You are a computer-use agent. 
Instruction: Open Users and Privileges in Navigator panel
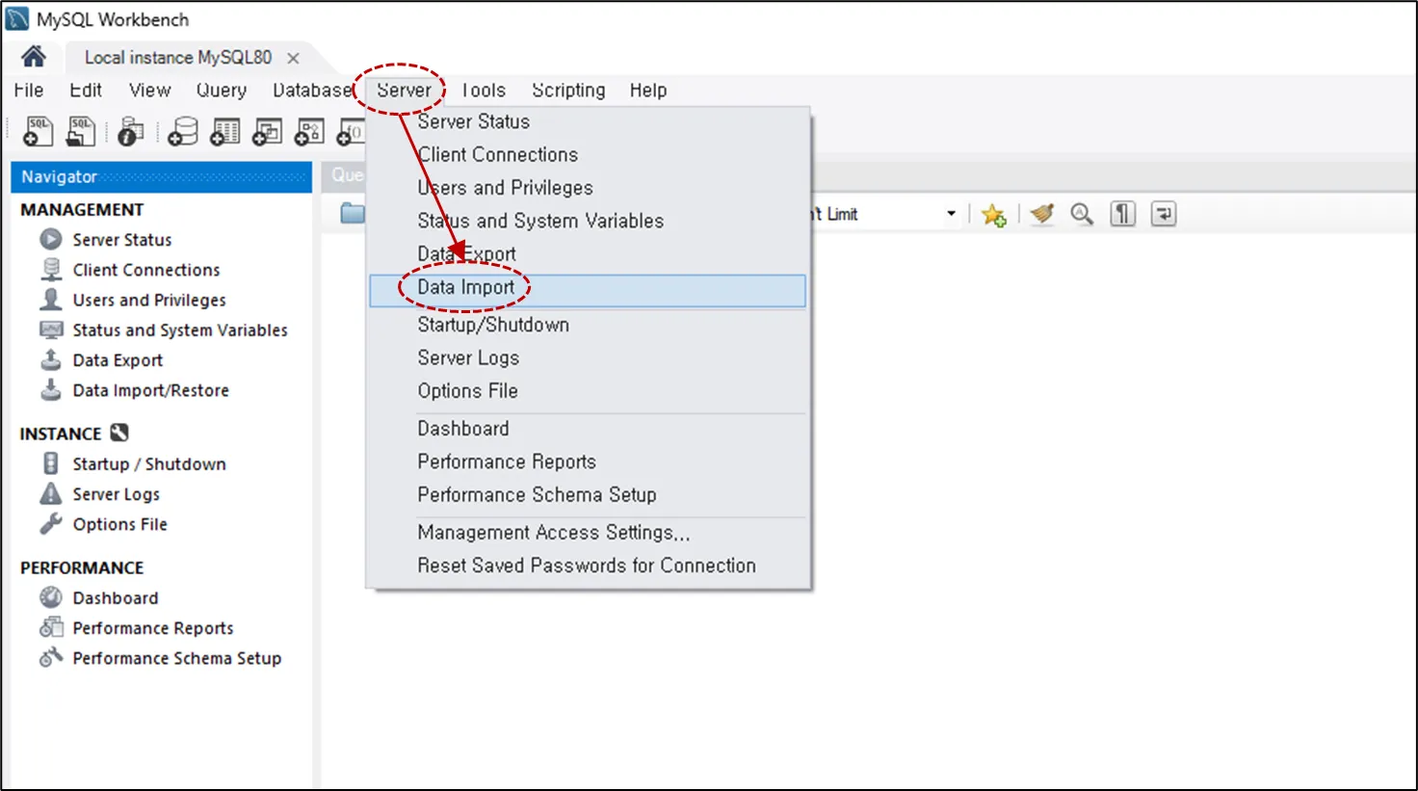pyautogui.click(x=148, y=300)
